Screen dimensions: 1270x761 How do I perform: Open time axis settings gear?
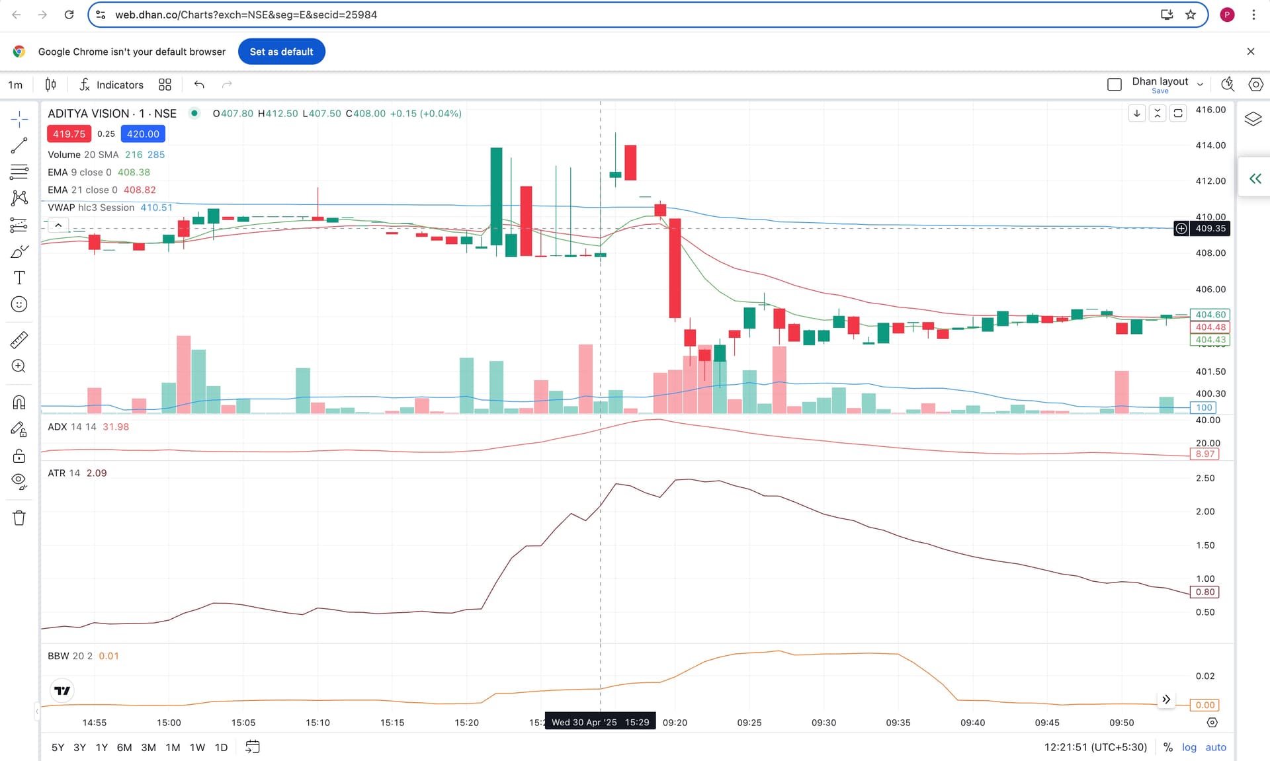[1212, 723]
